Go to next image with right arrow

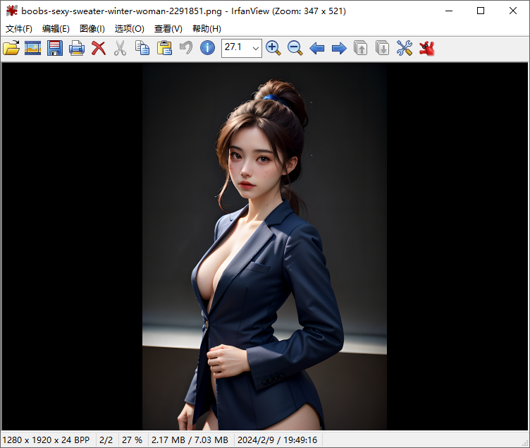point(339,48)
